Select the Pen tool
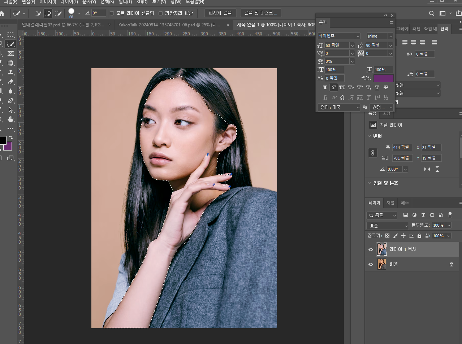 (x=11, y=100)
